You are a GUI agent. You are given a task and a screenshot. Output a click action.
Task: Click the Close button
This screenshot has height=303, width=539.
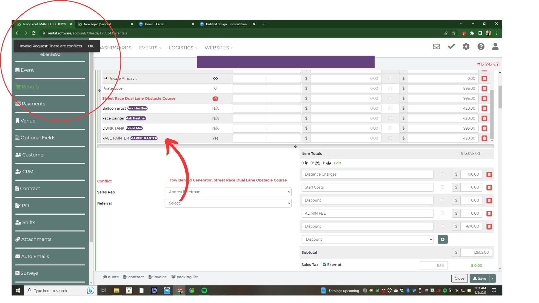(459, 278)
